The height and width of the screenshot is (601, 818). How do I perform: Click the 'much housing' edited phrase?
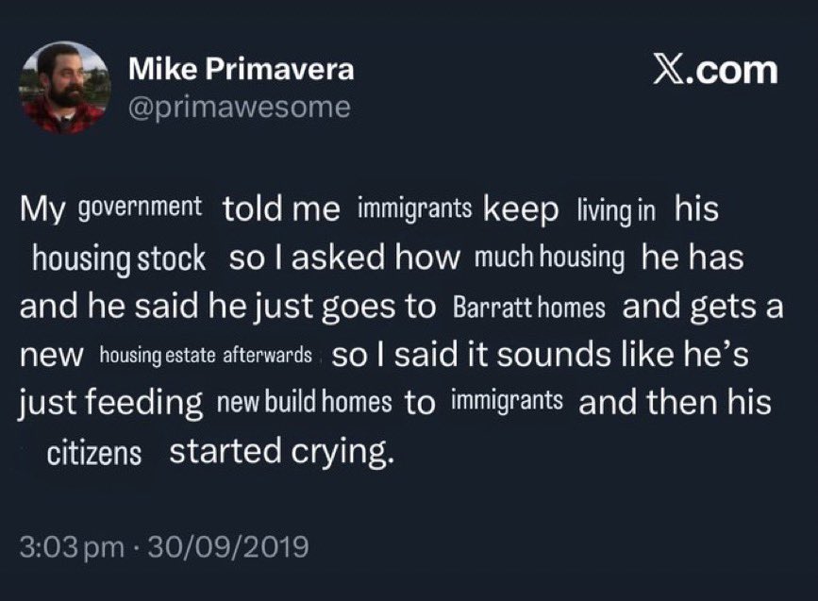click(x=549, y=258)
